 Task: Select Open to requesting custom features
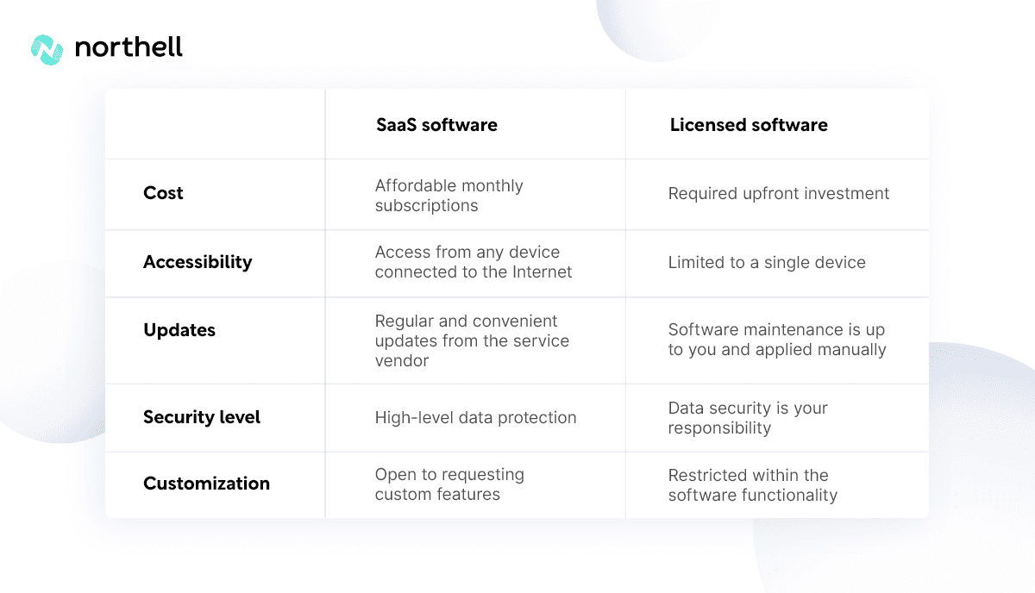pos(449,484)
